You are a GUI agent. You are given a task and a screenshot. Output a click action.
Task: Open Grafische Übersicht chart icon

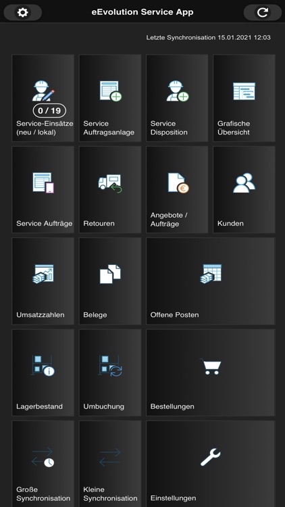coord(244,91)
